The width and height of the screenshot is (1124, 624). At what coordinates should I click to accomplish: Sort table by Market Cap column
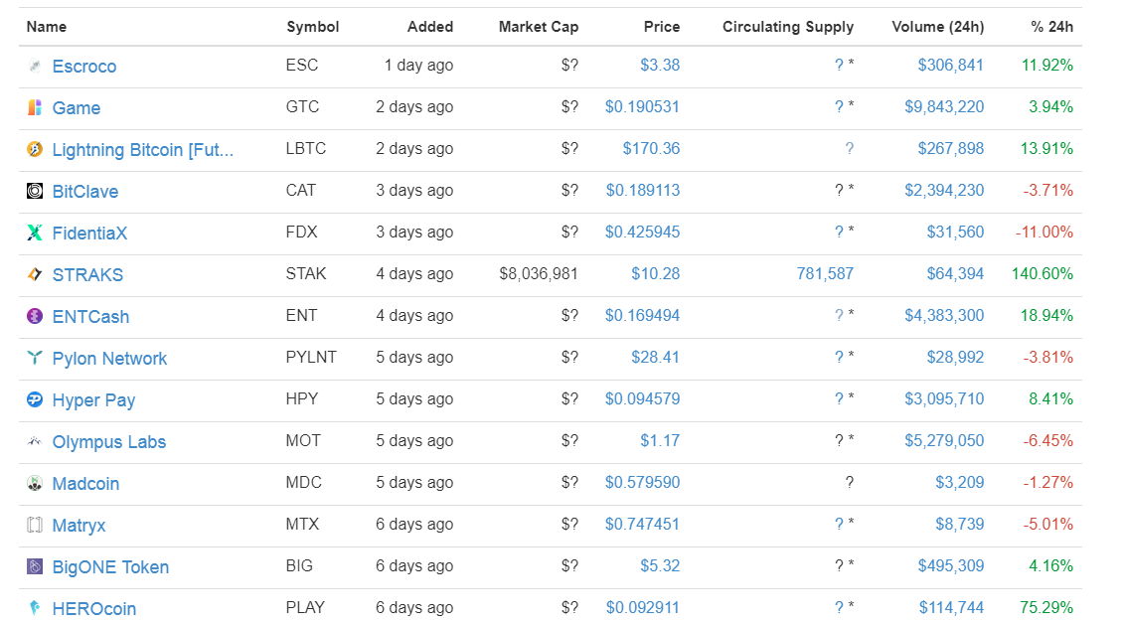coord(538,27)
